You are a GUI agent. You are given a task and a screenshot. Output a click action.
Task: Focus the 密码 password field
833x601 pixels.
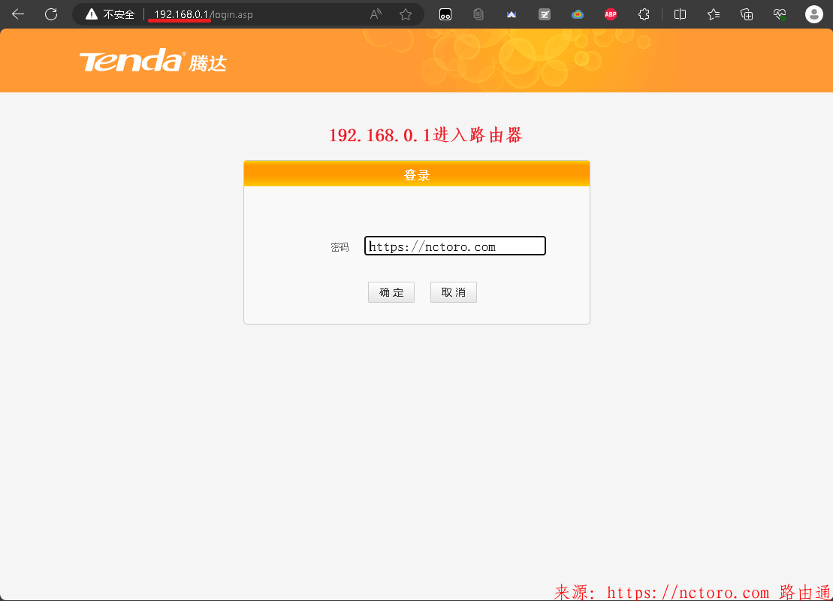coord(454,246)
